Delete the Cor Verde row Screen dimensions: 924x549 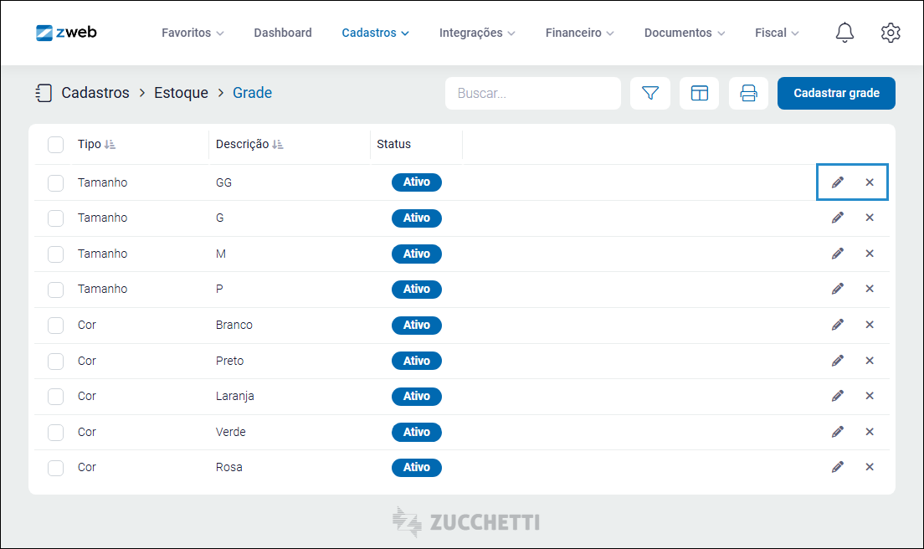(870, 432)
